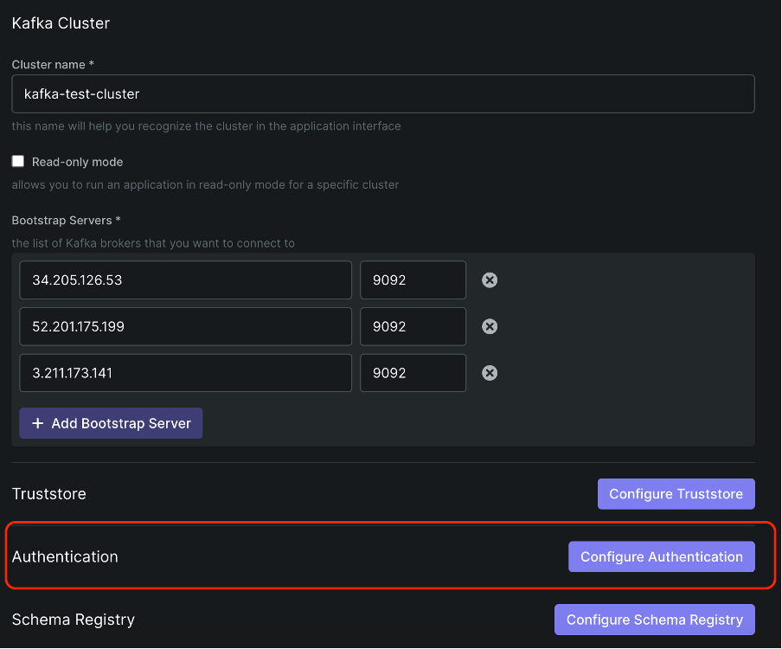
Task: Click the 'this name will help you recognize' hint
Action: pos(206,125)
